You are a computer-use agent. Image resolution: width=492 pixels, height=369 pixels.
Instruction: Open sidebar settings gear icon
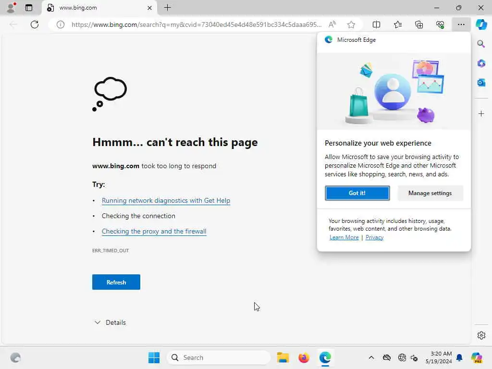click(x=481, y=335)
